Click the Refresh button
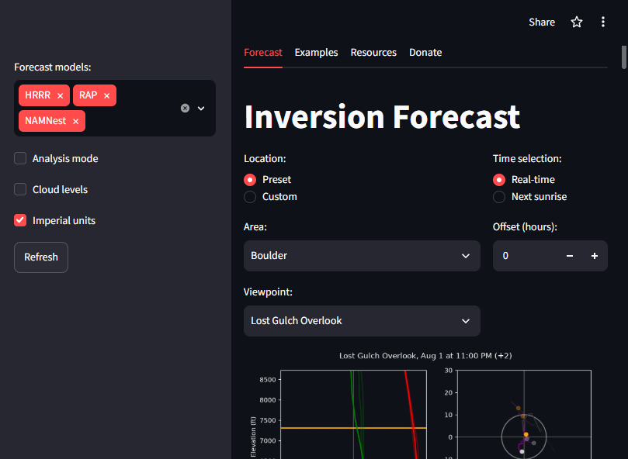Screen dimensions: 628x459 point(41,257)
